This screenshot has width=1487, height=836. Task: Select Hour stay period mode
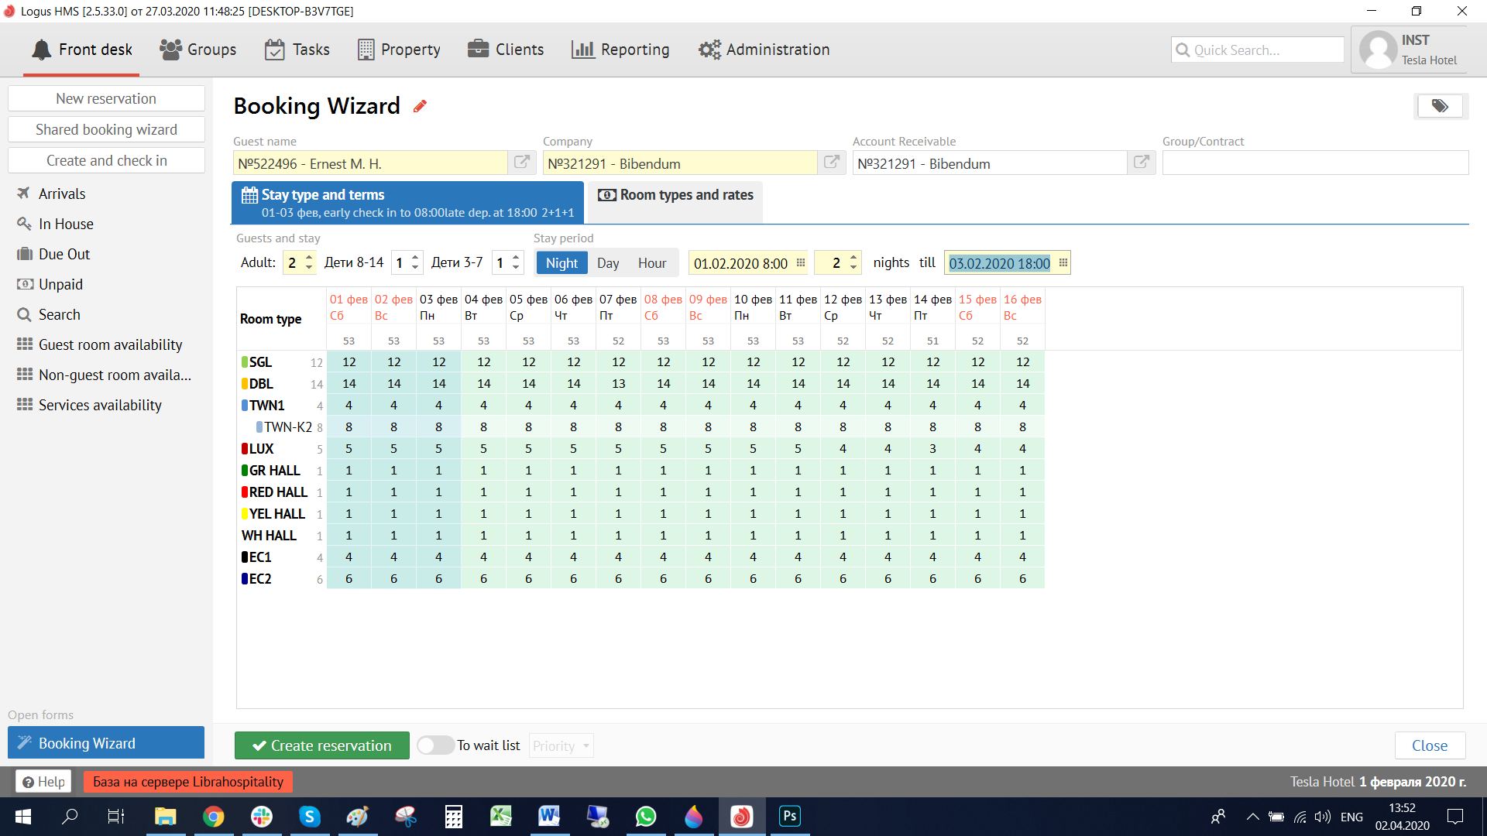(x=652, y=263)
